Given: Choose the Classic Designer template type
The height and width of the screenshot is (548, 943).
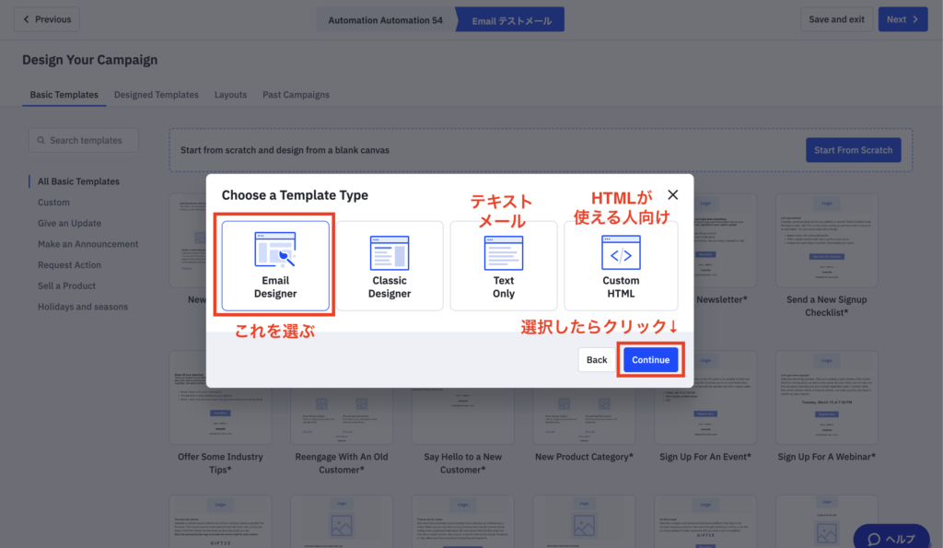Looking at the screenshot, I should click(390, 266).
